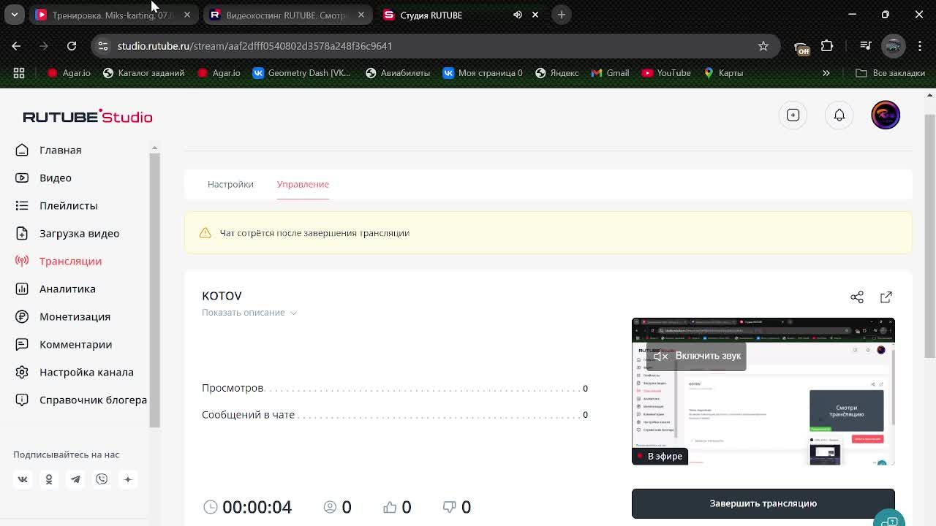Image resolution: width=936 pixels, height=526 pixels.
Task: Open Комментарии in the sidebar
Action: pyautogui.click(x=75, y=344)
